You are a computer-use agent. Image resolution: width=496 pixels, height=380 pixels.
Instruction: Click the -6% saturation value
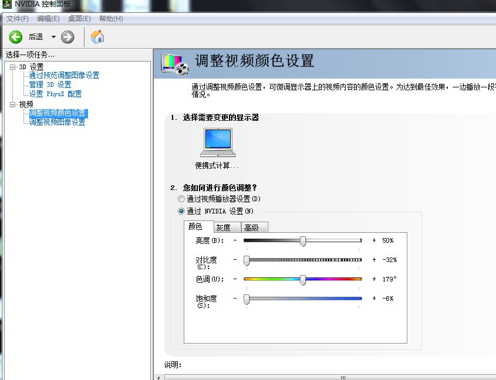tap(387, 298)
